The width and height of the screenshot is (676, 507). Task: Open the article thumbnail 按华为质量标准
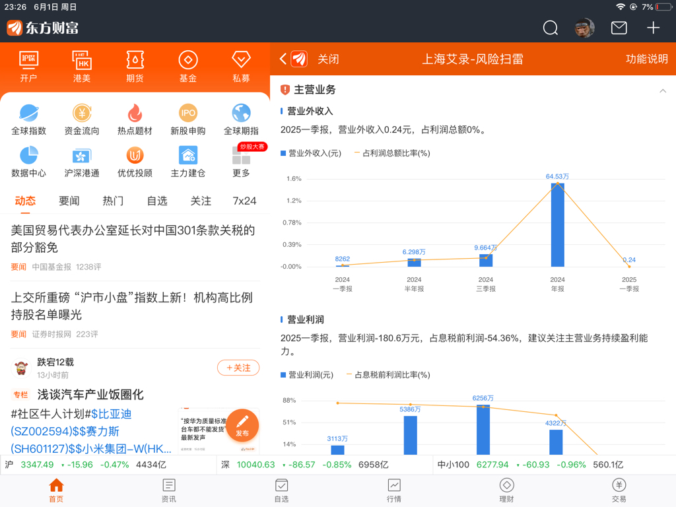218,430
